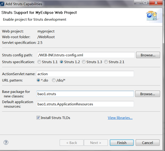Click the Struts wizard banner icon
The height and width of the screenshot is (151, 165).
coord(152,16)
